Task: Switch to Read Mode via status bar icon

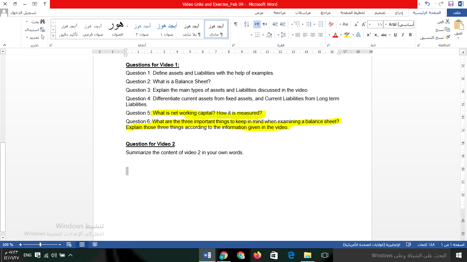Action: click(x=94, y=244)
